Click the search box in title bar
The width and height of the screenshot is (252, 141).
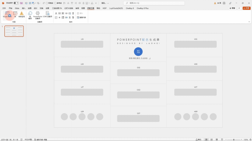tap(154, 3)
